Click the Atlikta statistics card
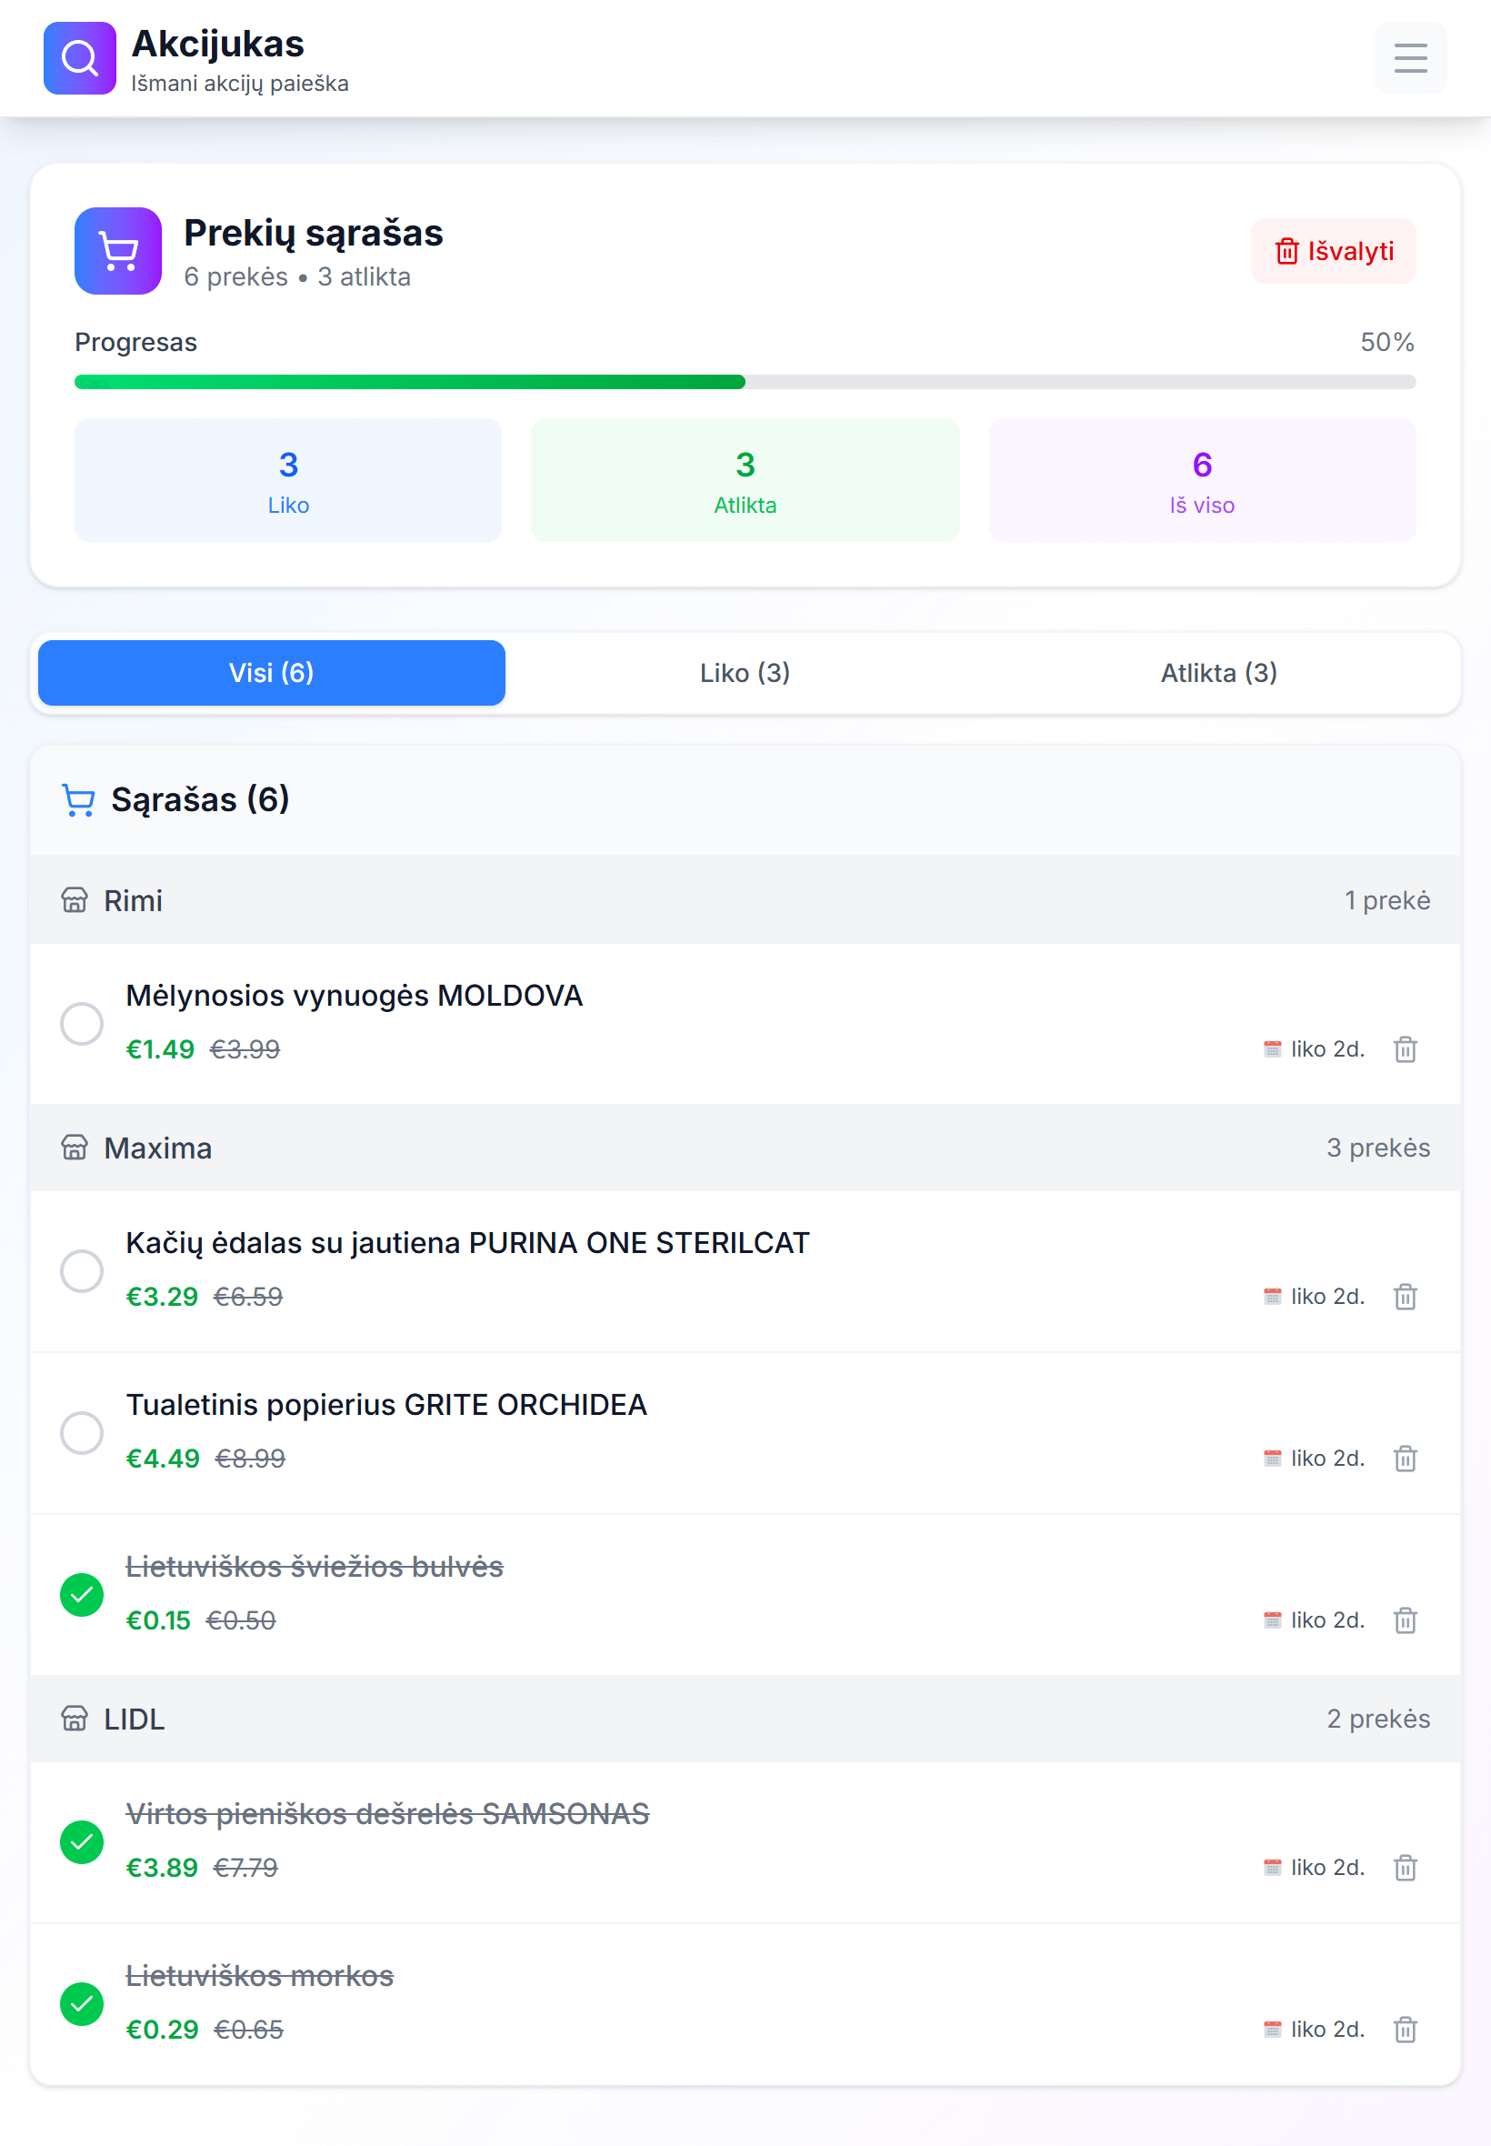This screenshot has height=2146, width=1491. coord(745,480)
